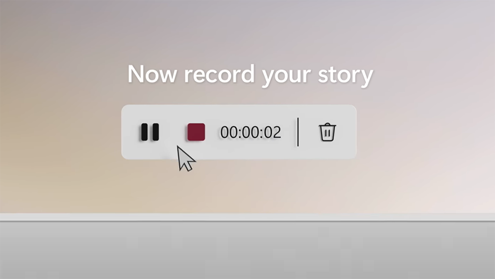
Task: Click the vertical divider line before the trash
Action: [297, 132]
